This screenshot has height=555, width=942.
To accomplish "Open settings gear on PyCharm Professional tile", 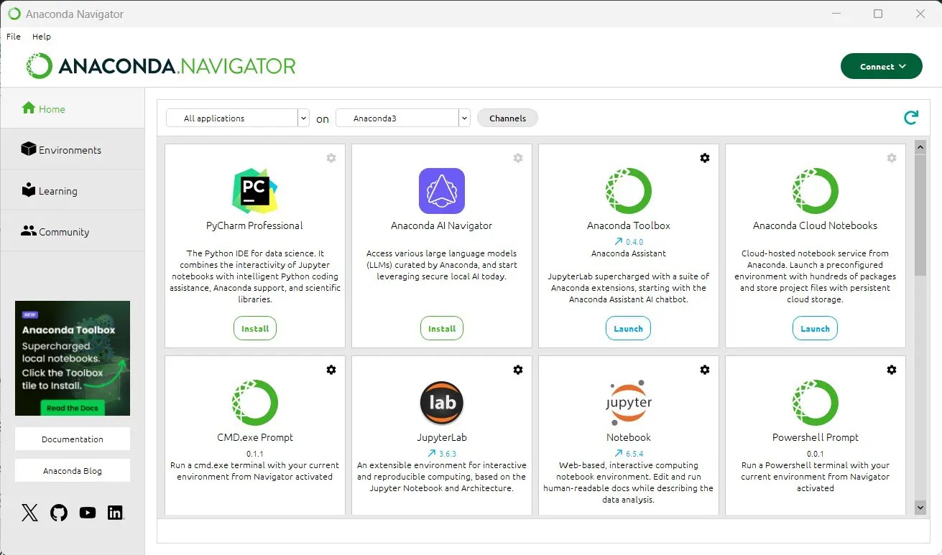I will coord(331,158).
